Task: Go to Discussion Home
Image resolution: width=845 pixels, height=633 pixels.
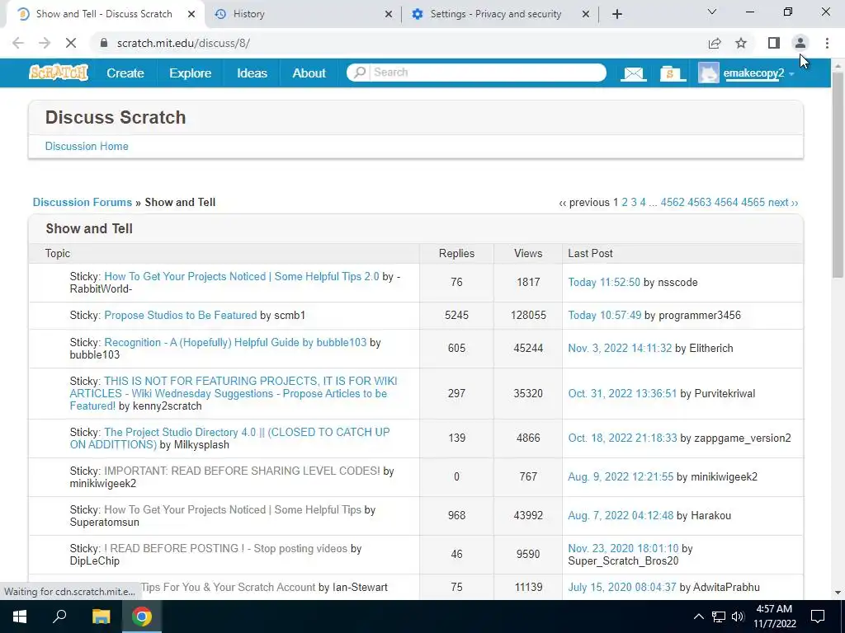Action: pyautogui.click(x=87, y=146)
